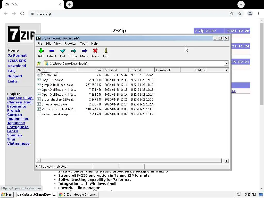
Task: Sort files by the Name column header
Action: [x=56, y=70]
